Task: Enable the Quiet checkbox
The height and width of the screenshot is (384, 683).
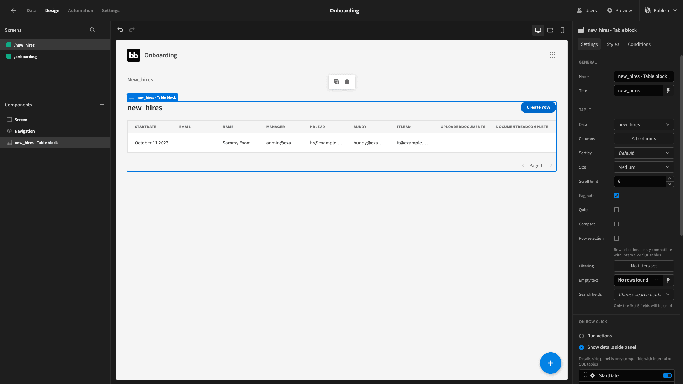Action: coord(616,210)
